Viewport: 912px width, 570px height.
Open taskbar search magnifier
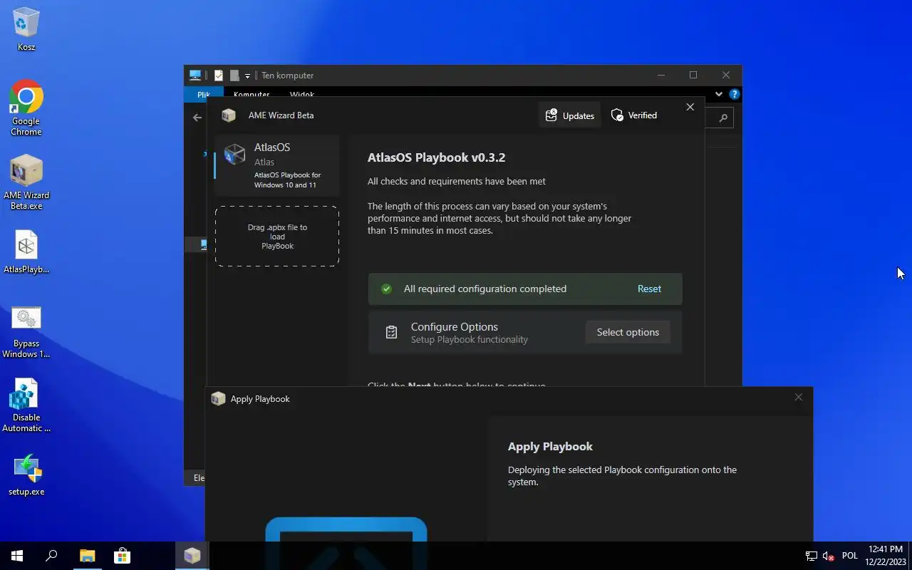(51, 556)
